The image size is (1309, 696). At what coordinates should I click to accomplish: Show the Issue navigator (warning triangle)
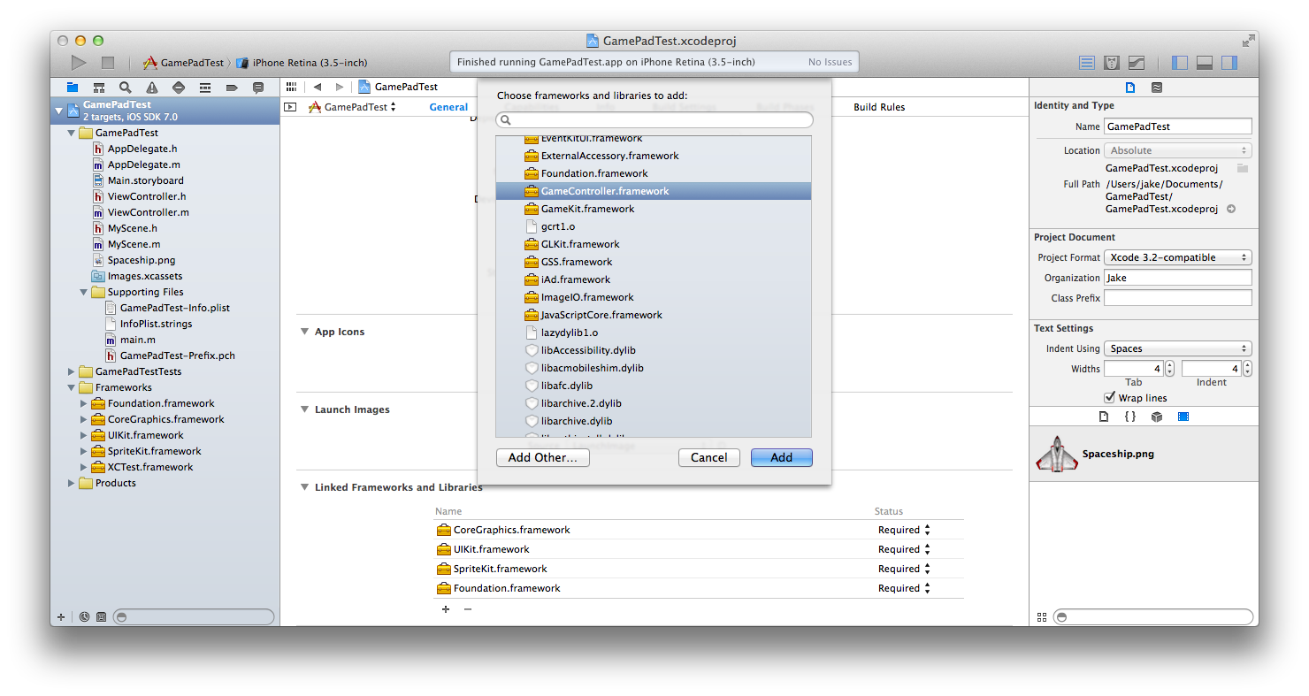[152, 88]
